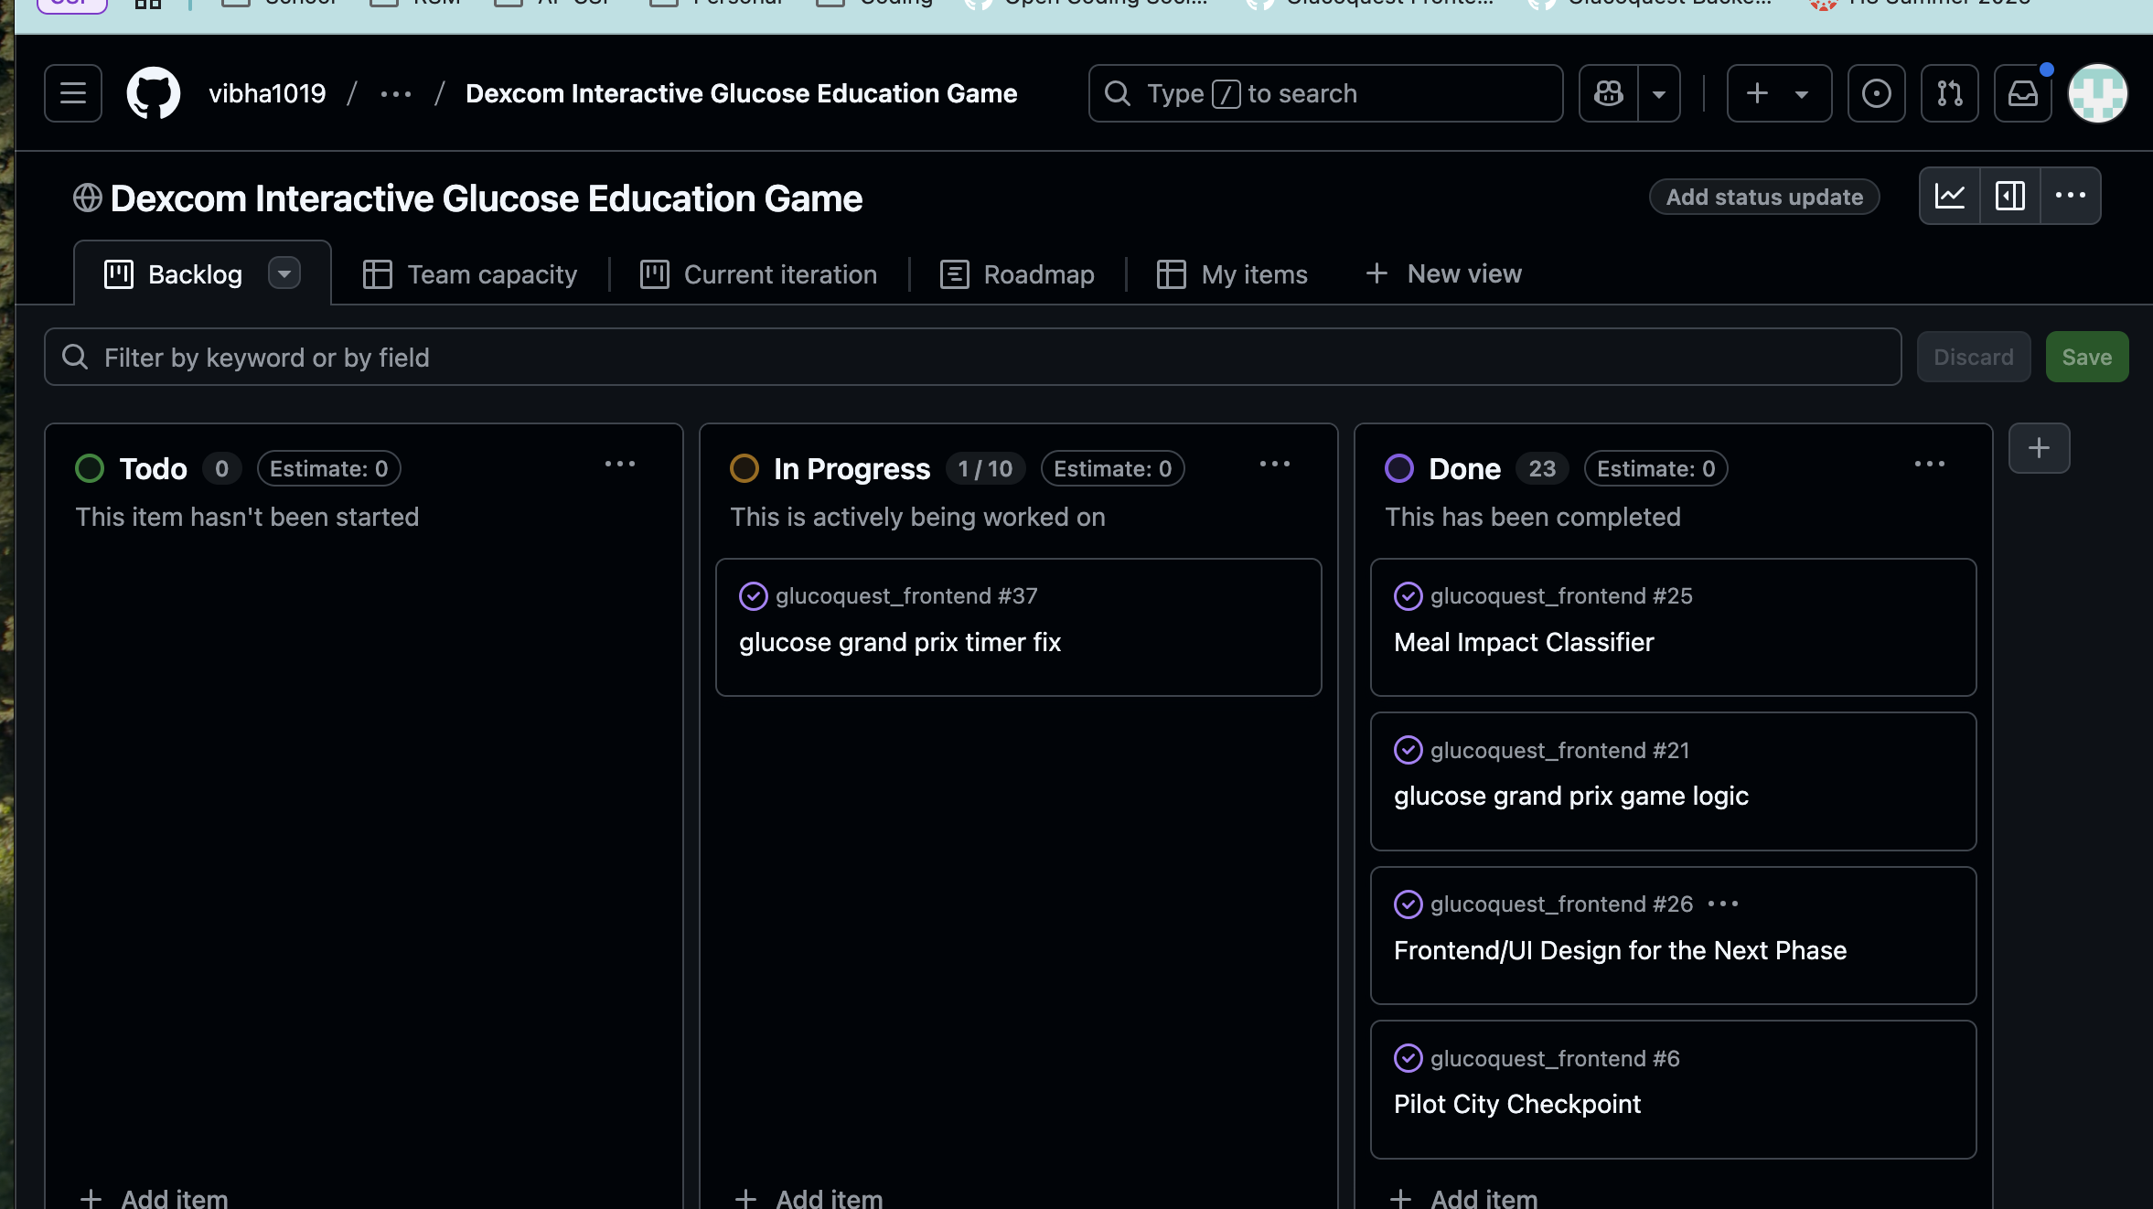
Task: Click Todo Estimate: 0 pill
Action: pos(328,468)
